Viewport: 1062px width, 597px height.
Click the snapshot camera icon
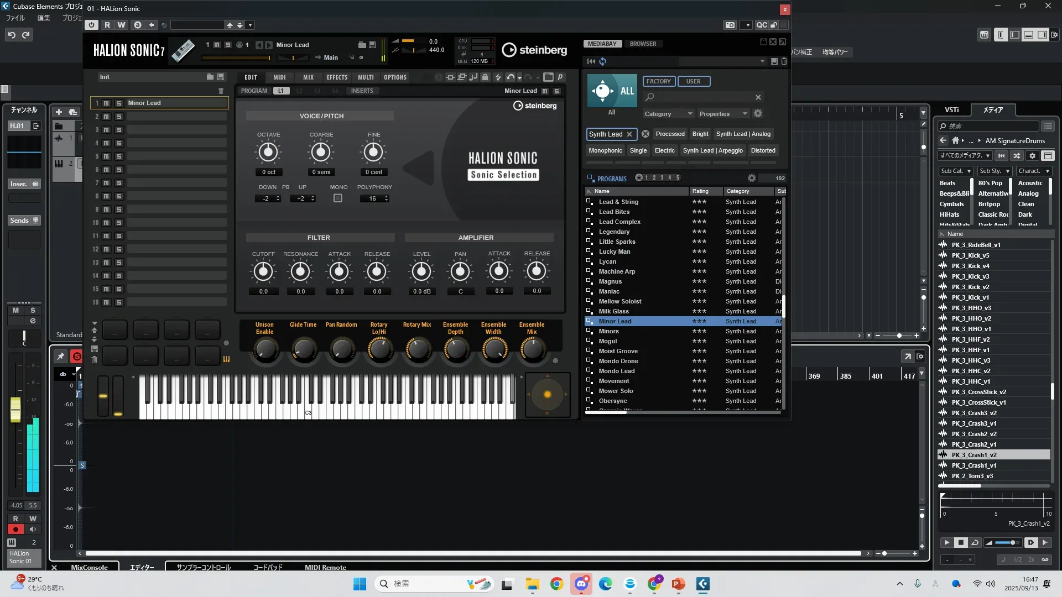730,25
